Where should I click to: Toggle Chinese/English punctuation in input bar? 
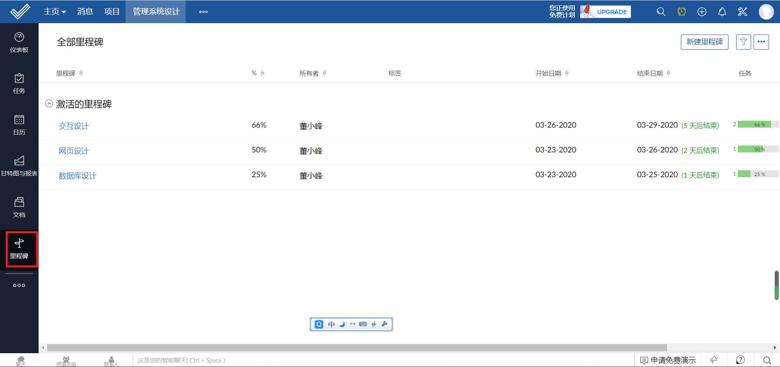point(353,324)
